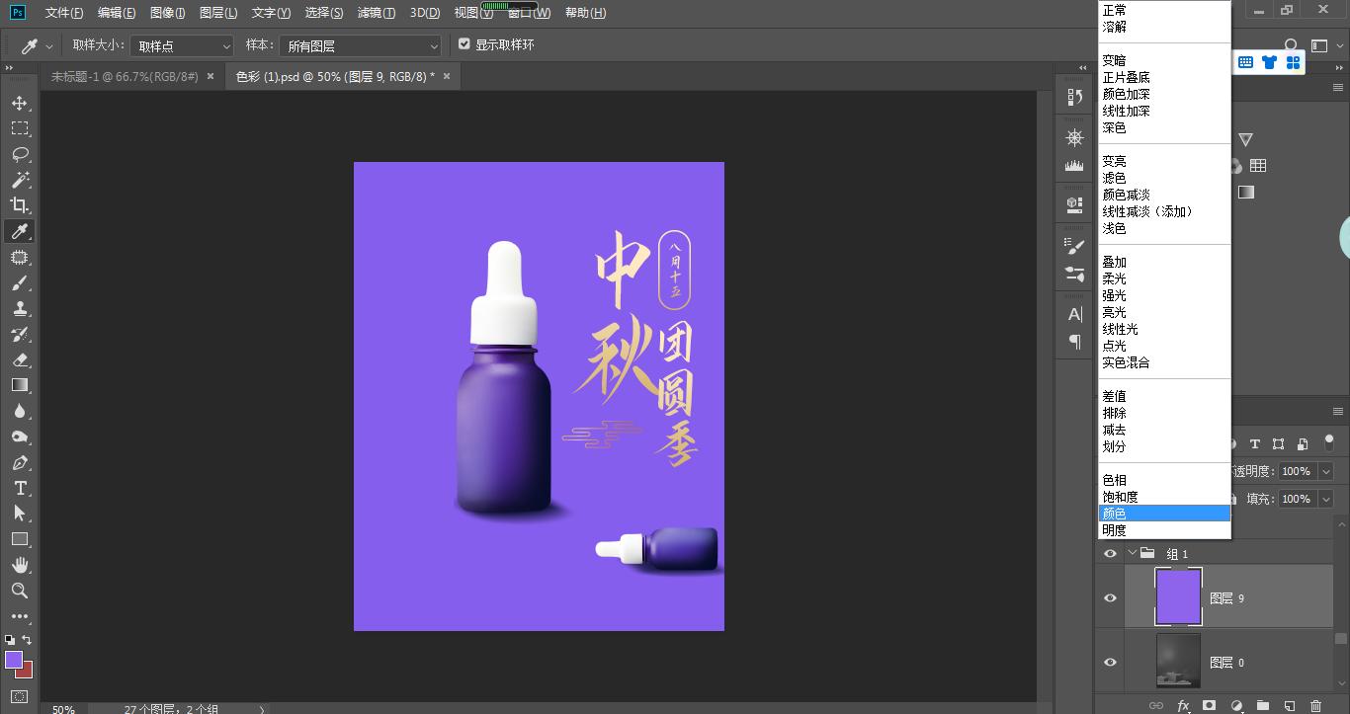The width and height of the screenshot is (1350, 714).
Task: Enable the 显示取样环 checkbox
Action: 464,43
